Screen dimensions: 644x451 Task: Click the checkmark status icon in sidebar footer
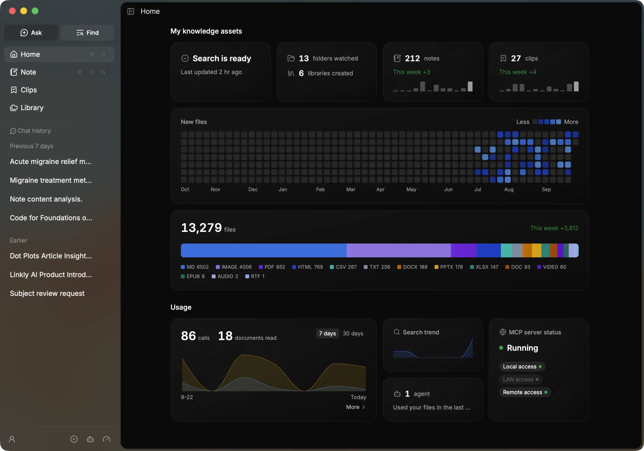[x=74, y=439]
